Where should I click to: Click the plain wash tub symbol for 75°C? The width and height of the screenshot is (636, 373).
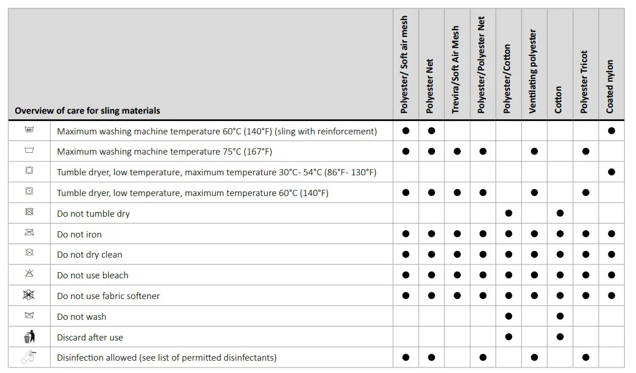[30, 151]
